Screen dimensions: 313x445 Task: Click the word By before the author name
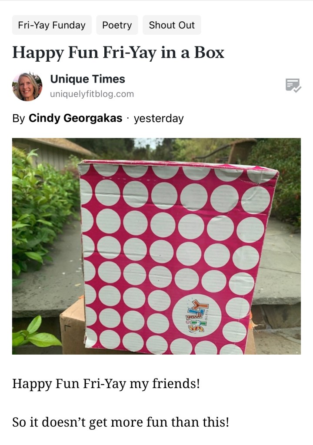[x=19, y=118]
